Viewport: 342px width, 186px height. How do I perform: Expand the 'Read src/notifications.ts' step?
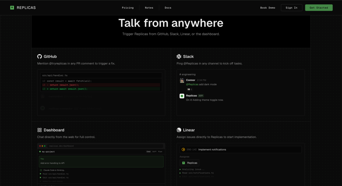click(197, 173)
